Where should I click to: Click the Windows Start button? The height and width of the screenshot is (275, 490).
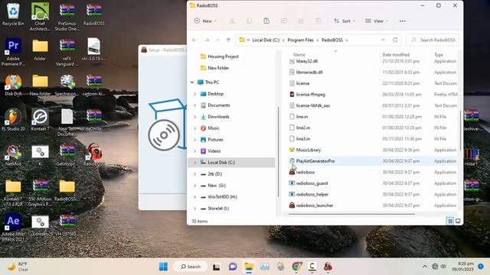point(163,267)
